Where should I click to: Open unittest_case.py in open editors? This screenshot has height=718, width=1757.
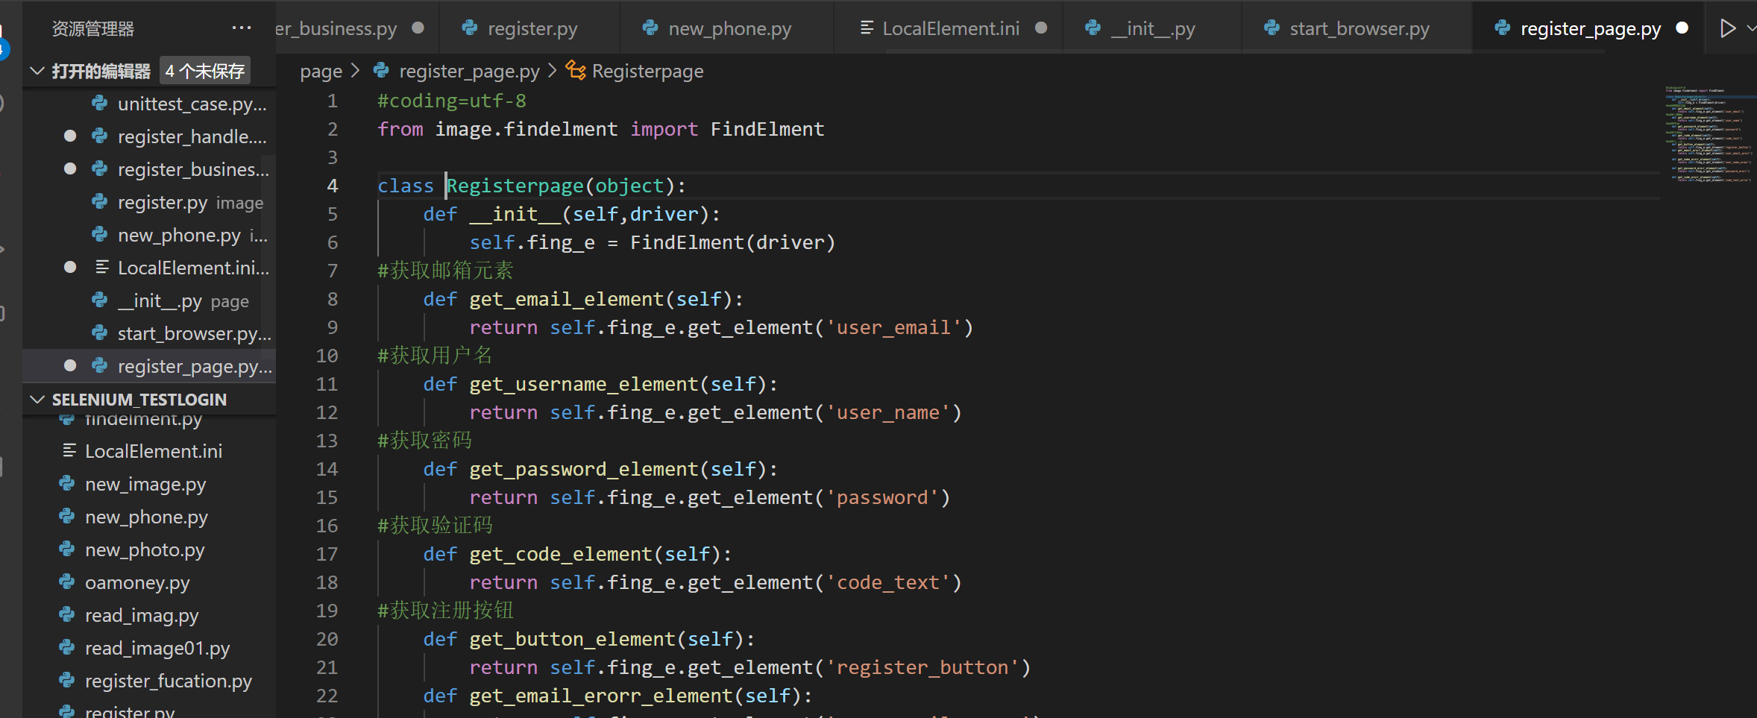coord(149,104)
